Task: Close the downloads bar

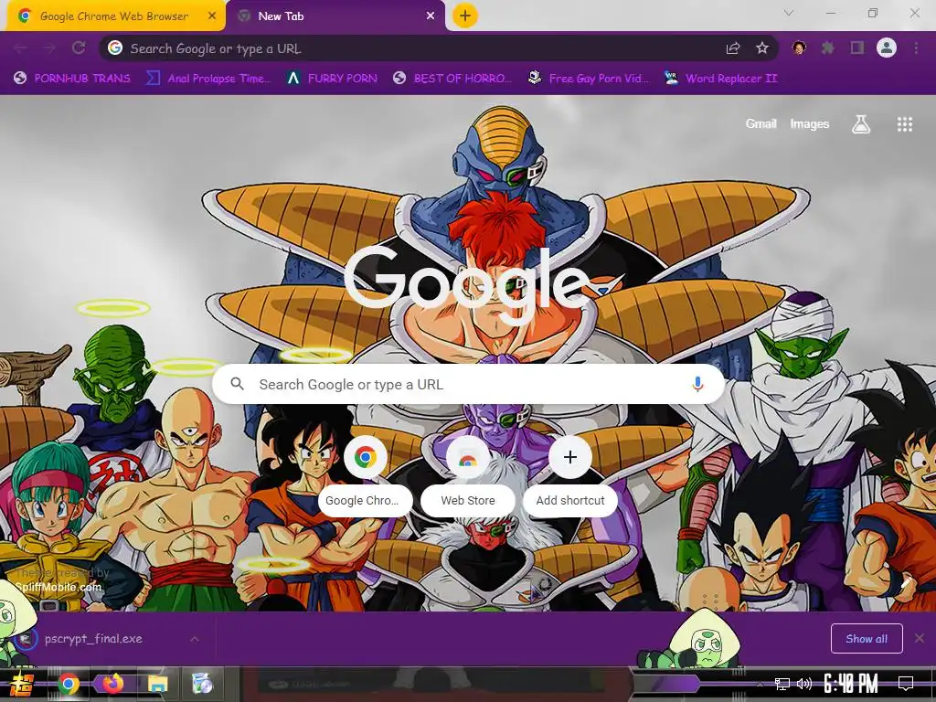Action: [x=920, y=639]
